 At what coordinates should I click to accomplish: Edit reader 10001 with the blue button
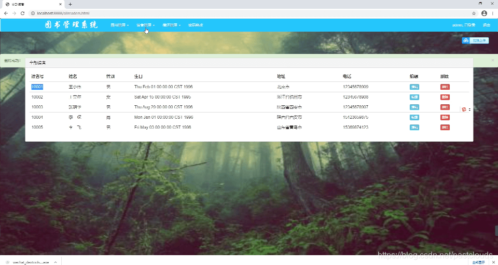pos(414,87)
